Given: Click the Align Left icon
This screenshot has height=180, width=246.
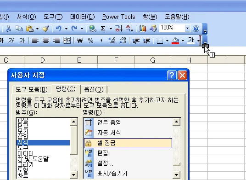Looking at the screenshot, I should (35, 41).
